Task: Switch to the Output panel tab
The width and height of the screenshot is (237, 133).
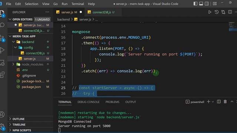Action: (x=131, y=102)
